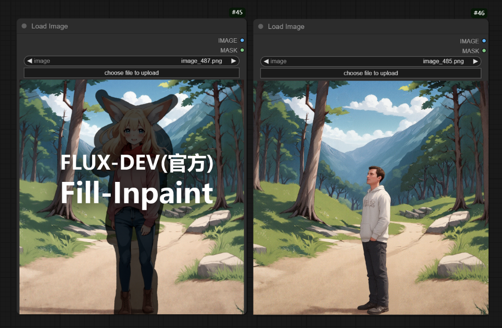Select the Load Image title of node #45

point(50,26)
